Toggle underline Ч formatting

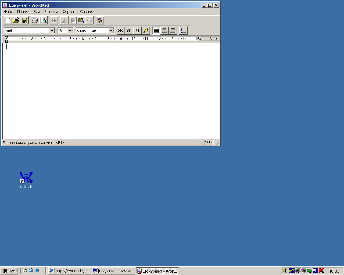coord(137,31)
